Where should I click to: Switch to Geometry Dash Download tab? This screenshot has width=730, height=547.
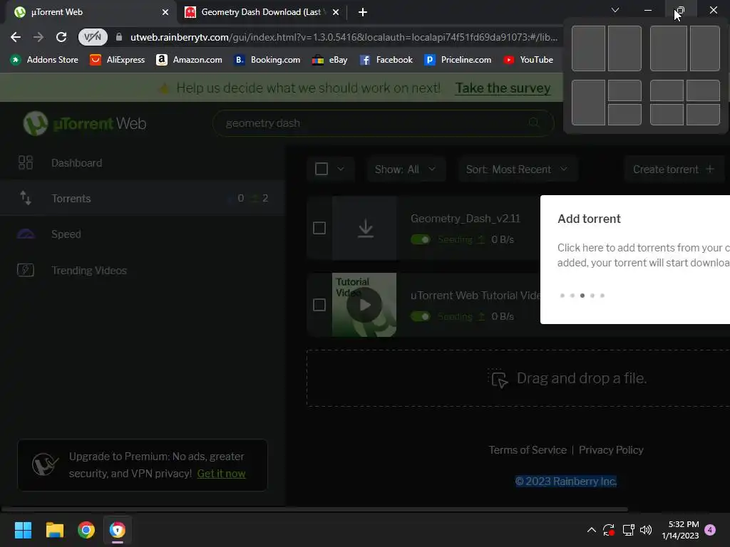coord(261,12)
